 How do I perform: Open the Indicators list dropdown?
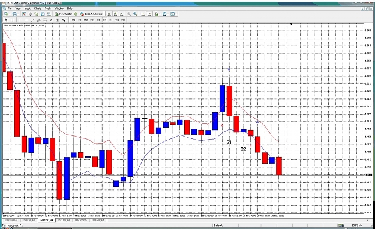157,14
